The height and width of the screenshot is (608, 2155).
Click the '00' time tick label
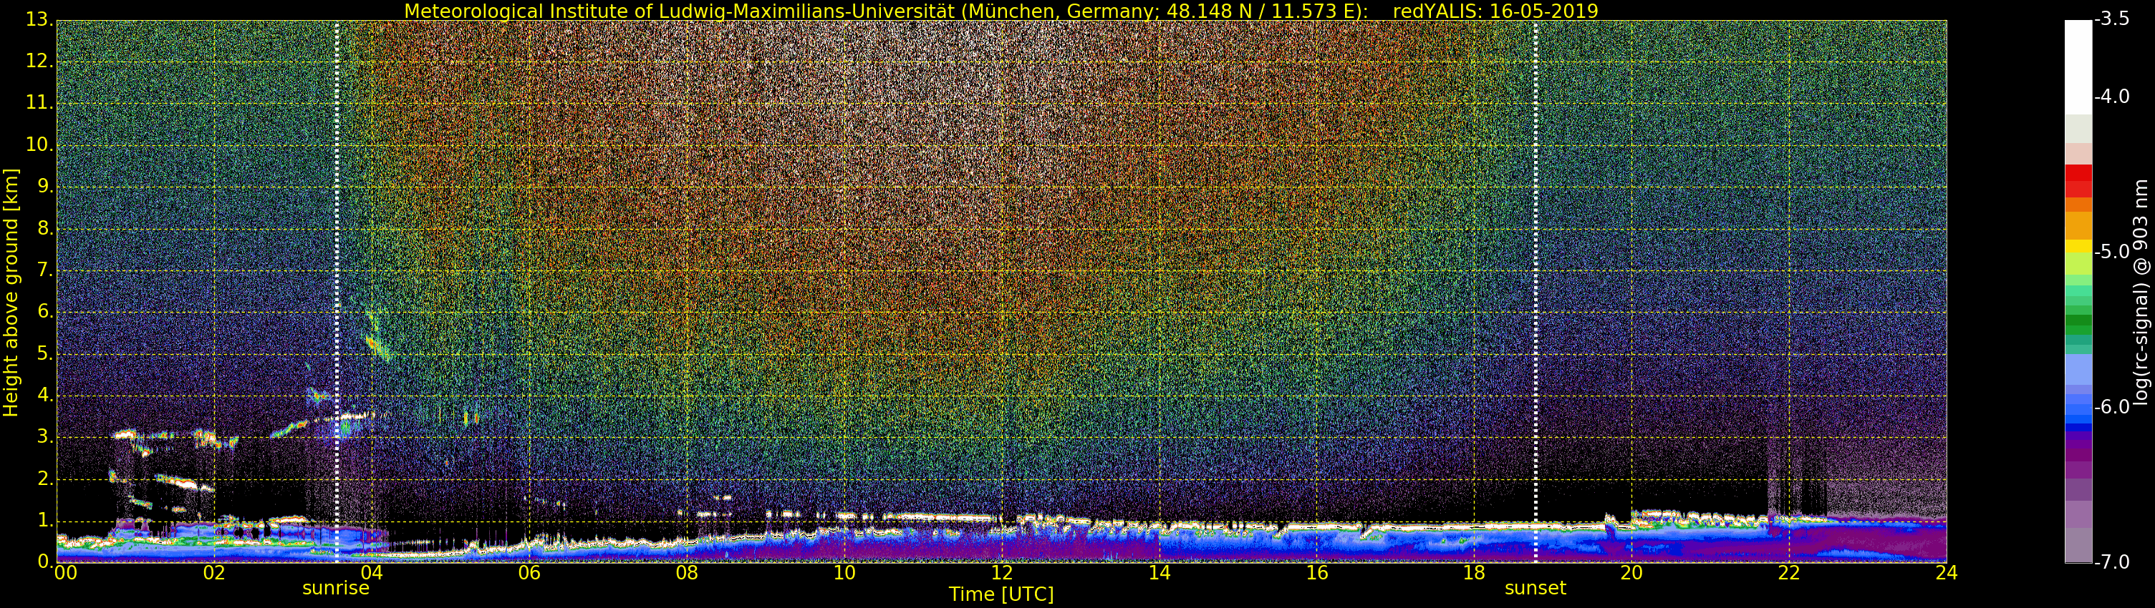(65, 573)
